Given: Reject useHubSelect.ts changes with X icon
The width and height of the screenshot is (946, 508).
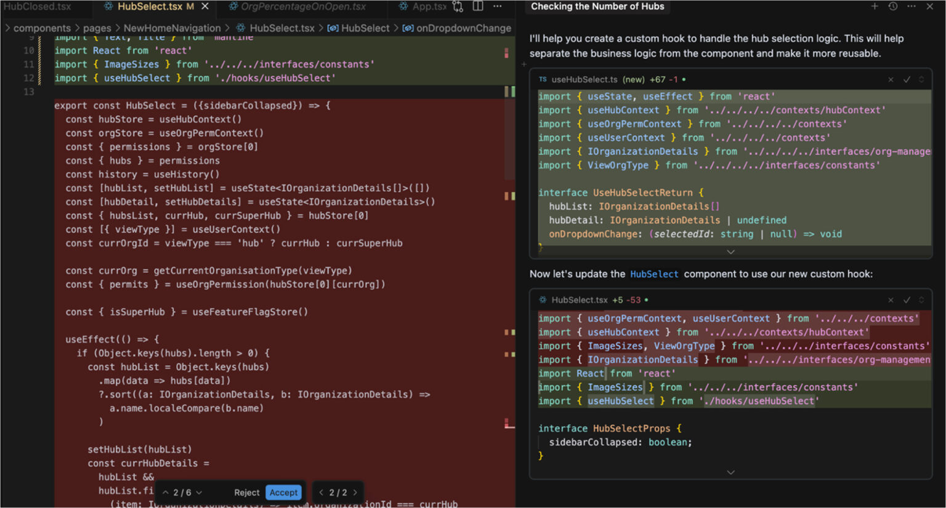Looking at the screenshot, I should pos(891,79).
